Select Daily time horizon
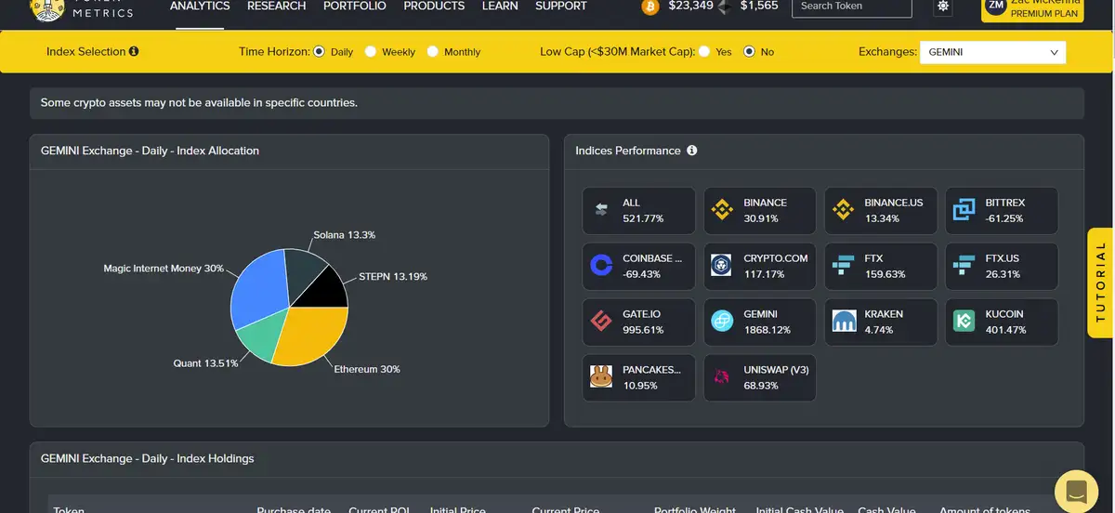 coord(319,52)
